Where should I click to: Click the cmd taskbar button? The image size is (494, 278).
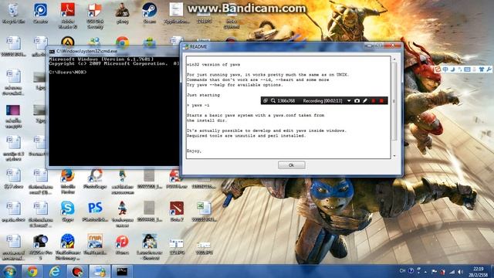(x=122, y=271)
